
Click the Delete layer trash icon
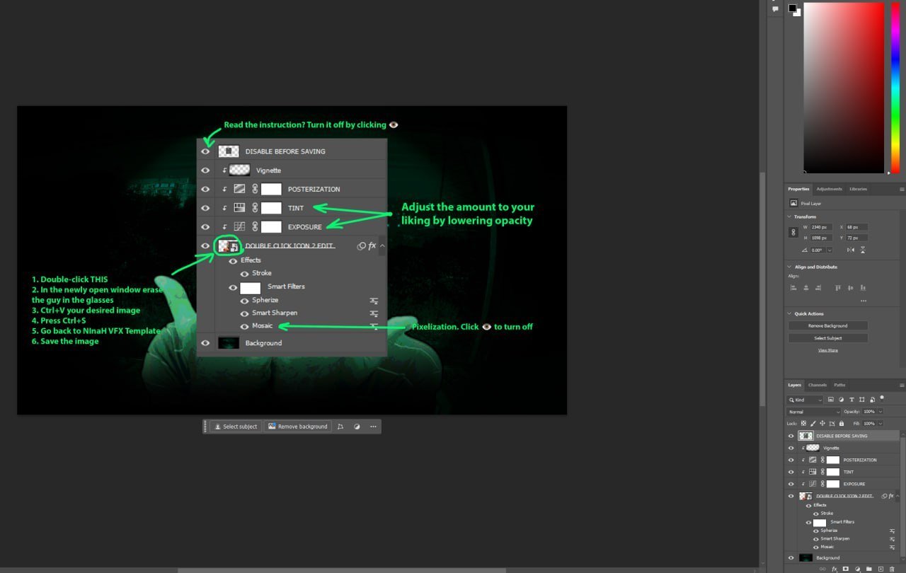(892, 569)
